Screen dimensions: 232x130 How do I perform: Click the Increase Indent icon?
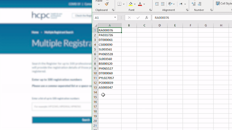(163, 4)
